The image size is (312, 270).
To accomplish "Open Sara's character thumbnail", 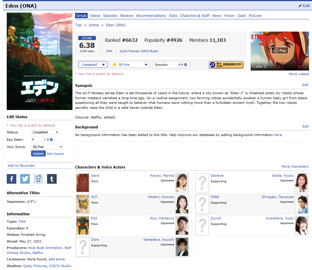I will pyautogui.click(x=82, y=183).
